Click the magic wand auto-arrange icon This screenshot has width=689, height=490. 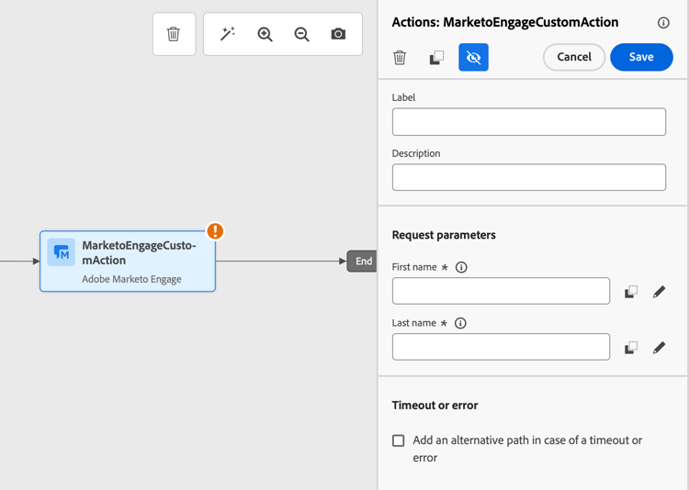click(228, 34)
